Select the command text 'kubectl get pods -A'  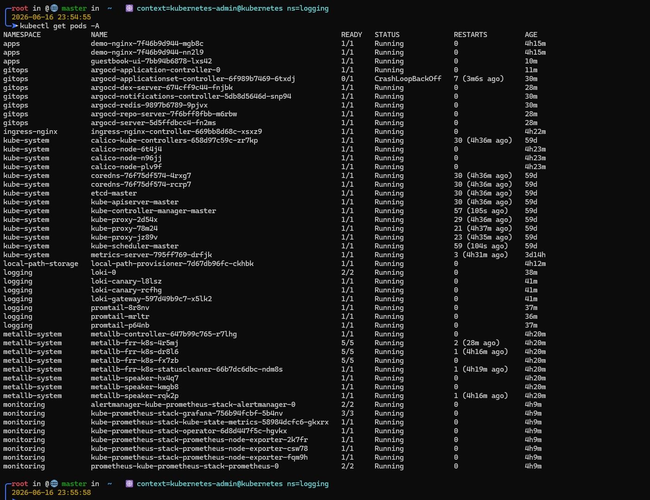click(x=59, y=26)
